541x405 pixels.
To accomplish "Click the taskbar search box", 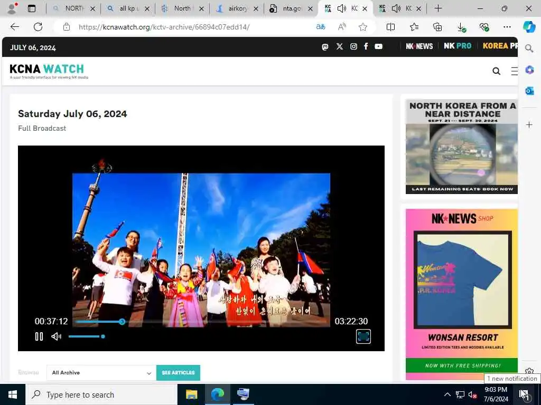I will [101, 394].
